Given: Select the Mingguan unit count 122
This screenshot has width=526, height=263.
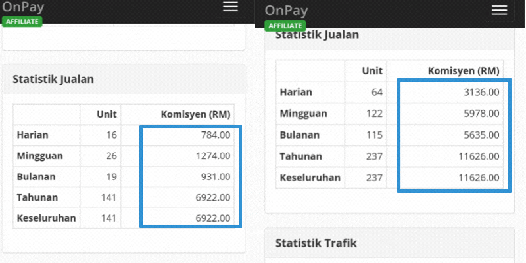Looking at the screenshot, I should (x=373, y=113).
